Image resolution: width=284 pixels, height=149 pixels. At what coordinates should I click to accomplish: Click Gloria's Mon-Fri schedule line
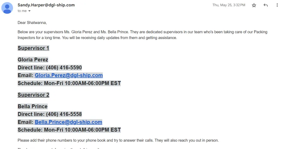coord(69,83)
